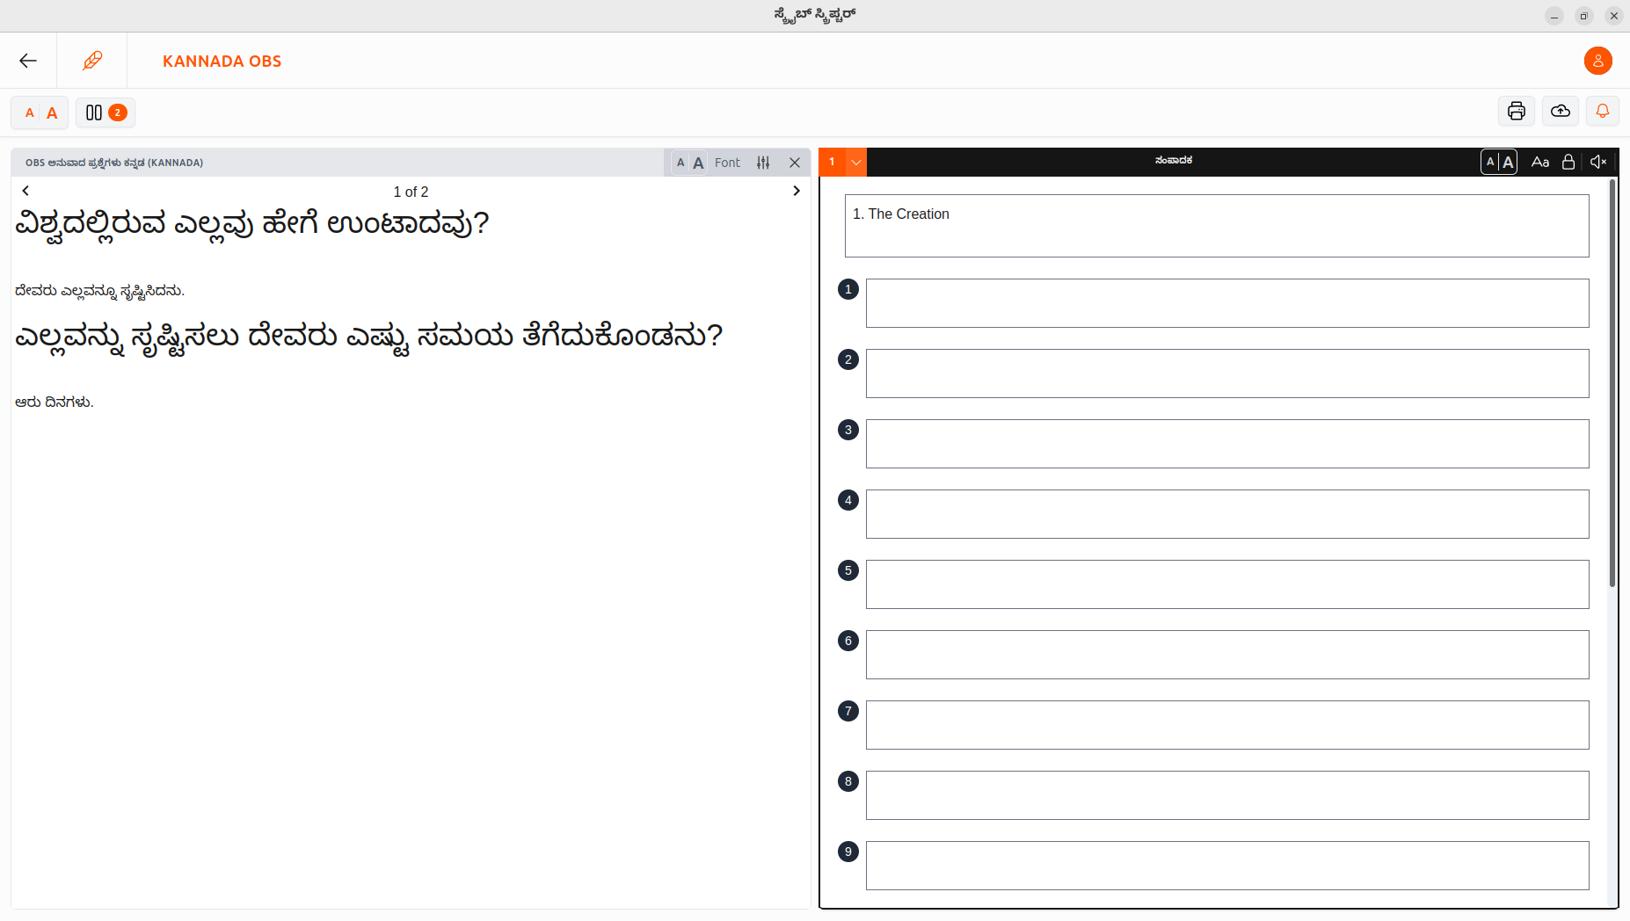Viewport: 1630px width, 921px height.
Task: Open story number dropdown showing 1
Action: pos(857,162)
